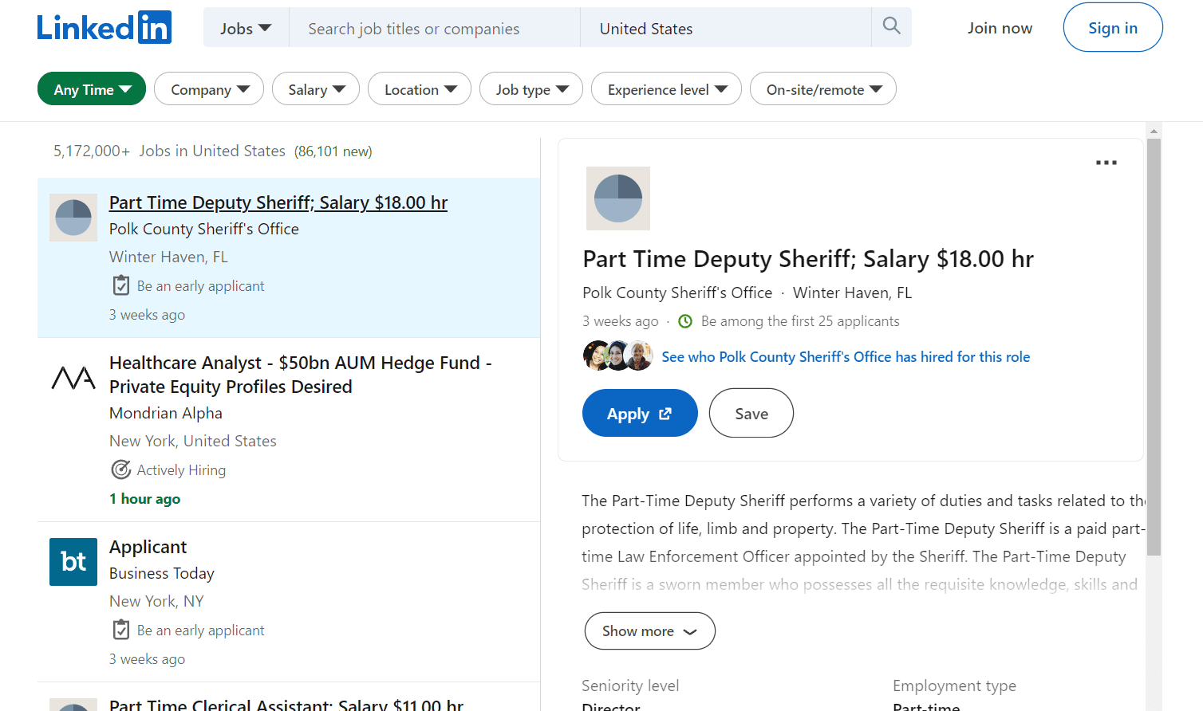Click Polk County Sheriff's Office in details header

[677, 293]
